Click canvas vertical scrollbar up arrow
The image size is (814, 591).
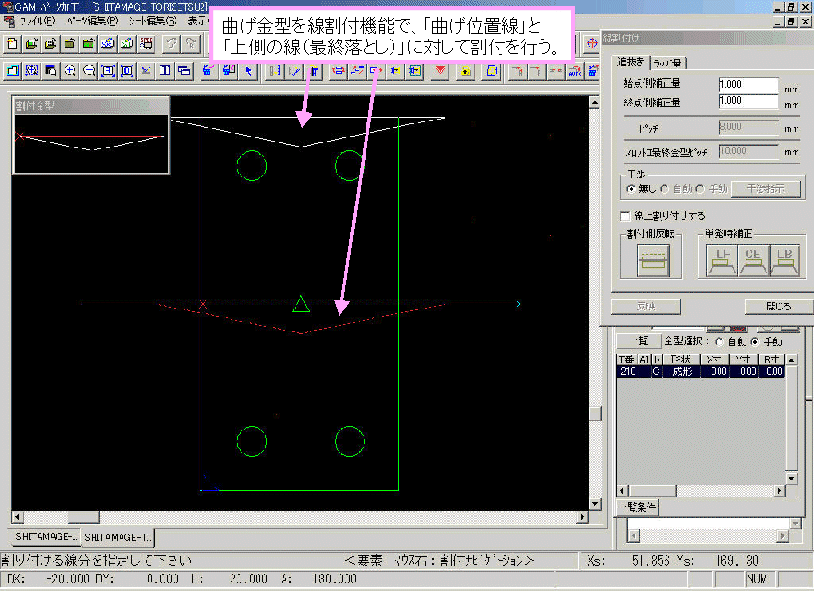(595, 103)
